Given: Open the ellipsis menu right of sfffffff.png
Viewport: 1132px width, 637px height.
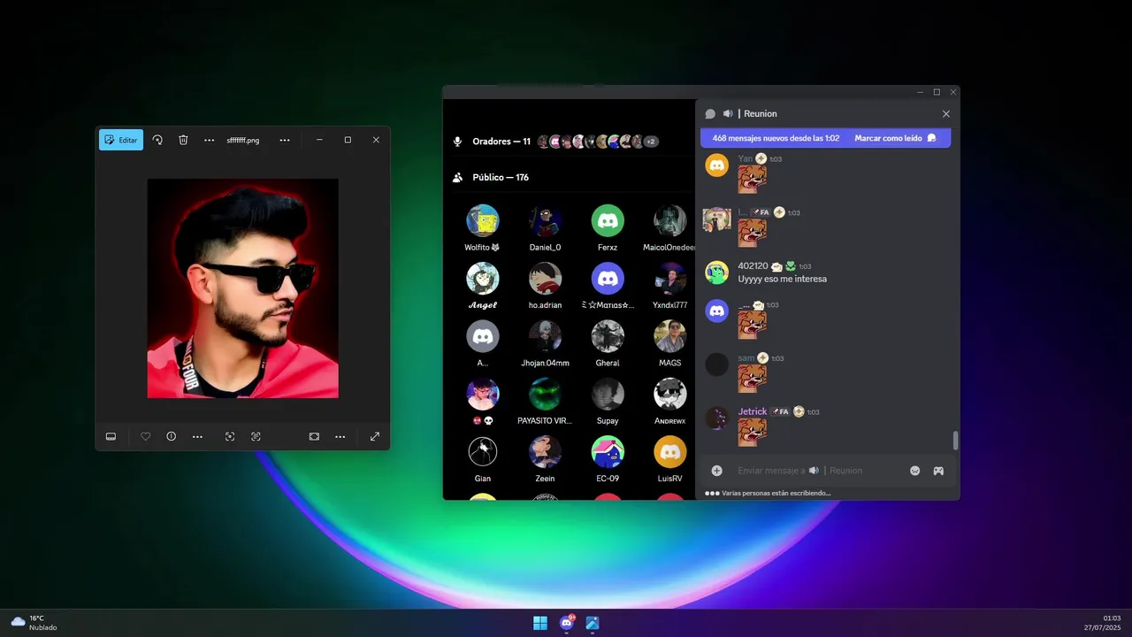Looking at the screenshot, I should point(285,140).
